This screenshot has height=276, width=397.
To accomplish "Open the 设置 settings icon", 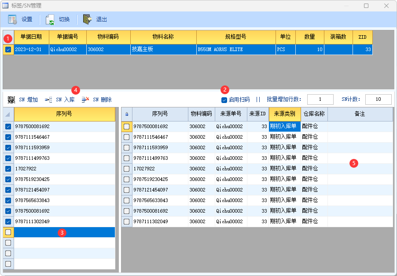I will pos(12,19).
